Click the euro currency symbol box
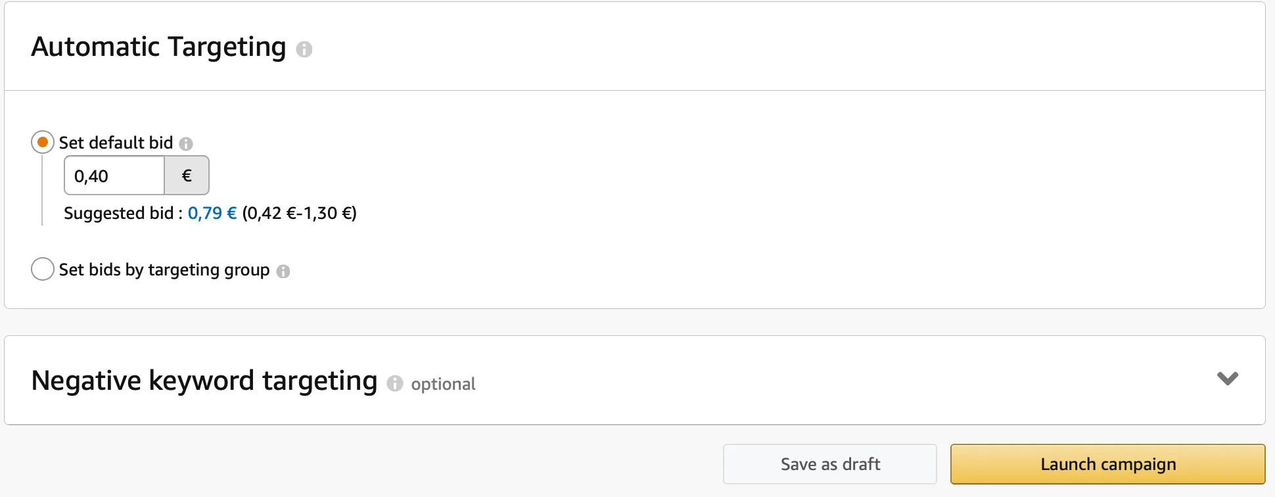Viewport: 1275px width, 497px height. [x=187, y=176]
